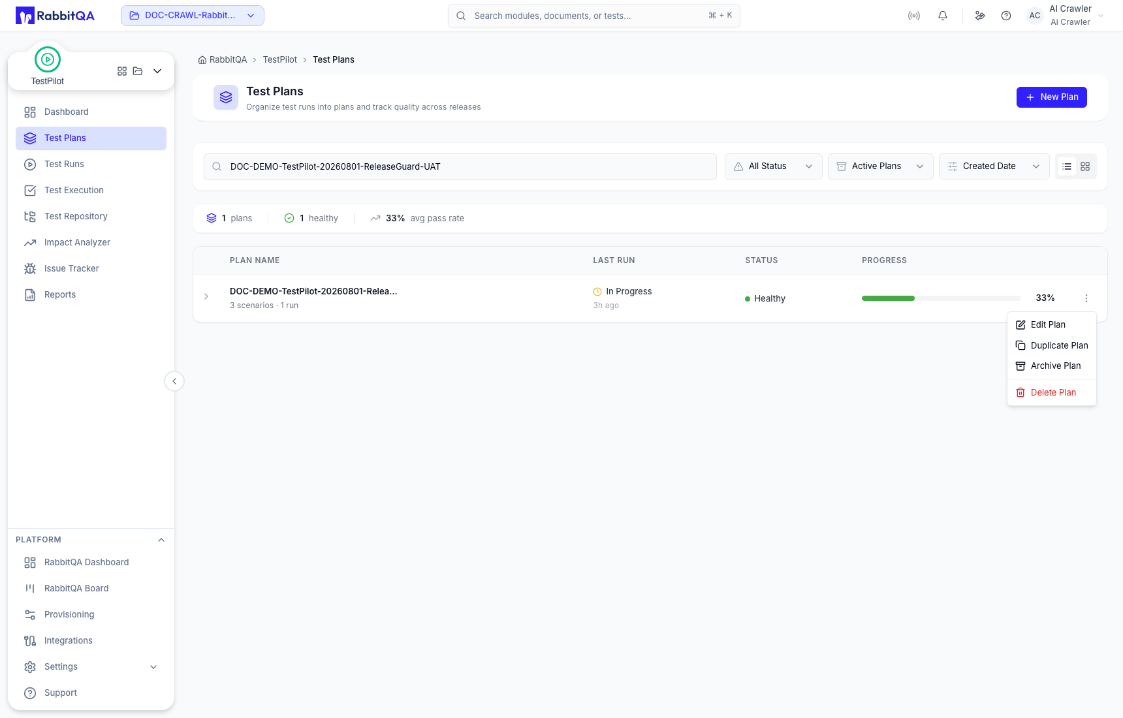
Task: Click the plan's 33% progress bar
Action: pyautogui.click(x=941, y=298)
